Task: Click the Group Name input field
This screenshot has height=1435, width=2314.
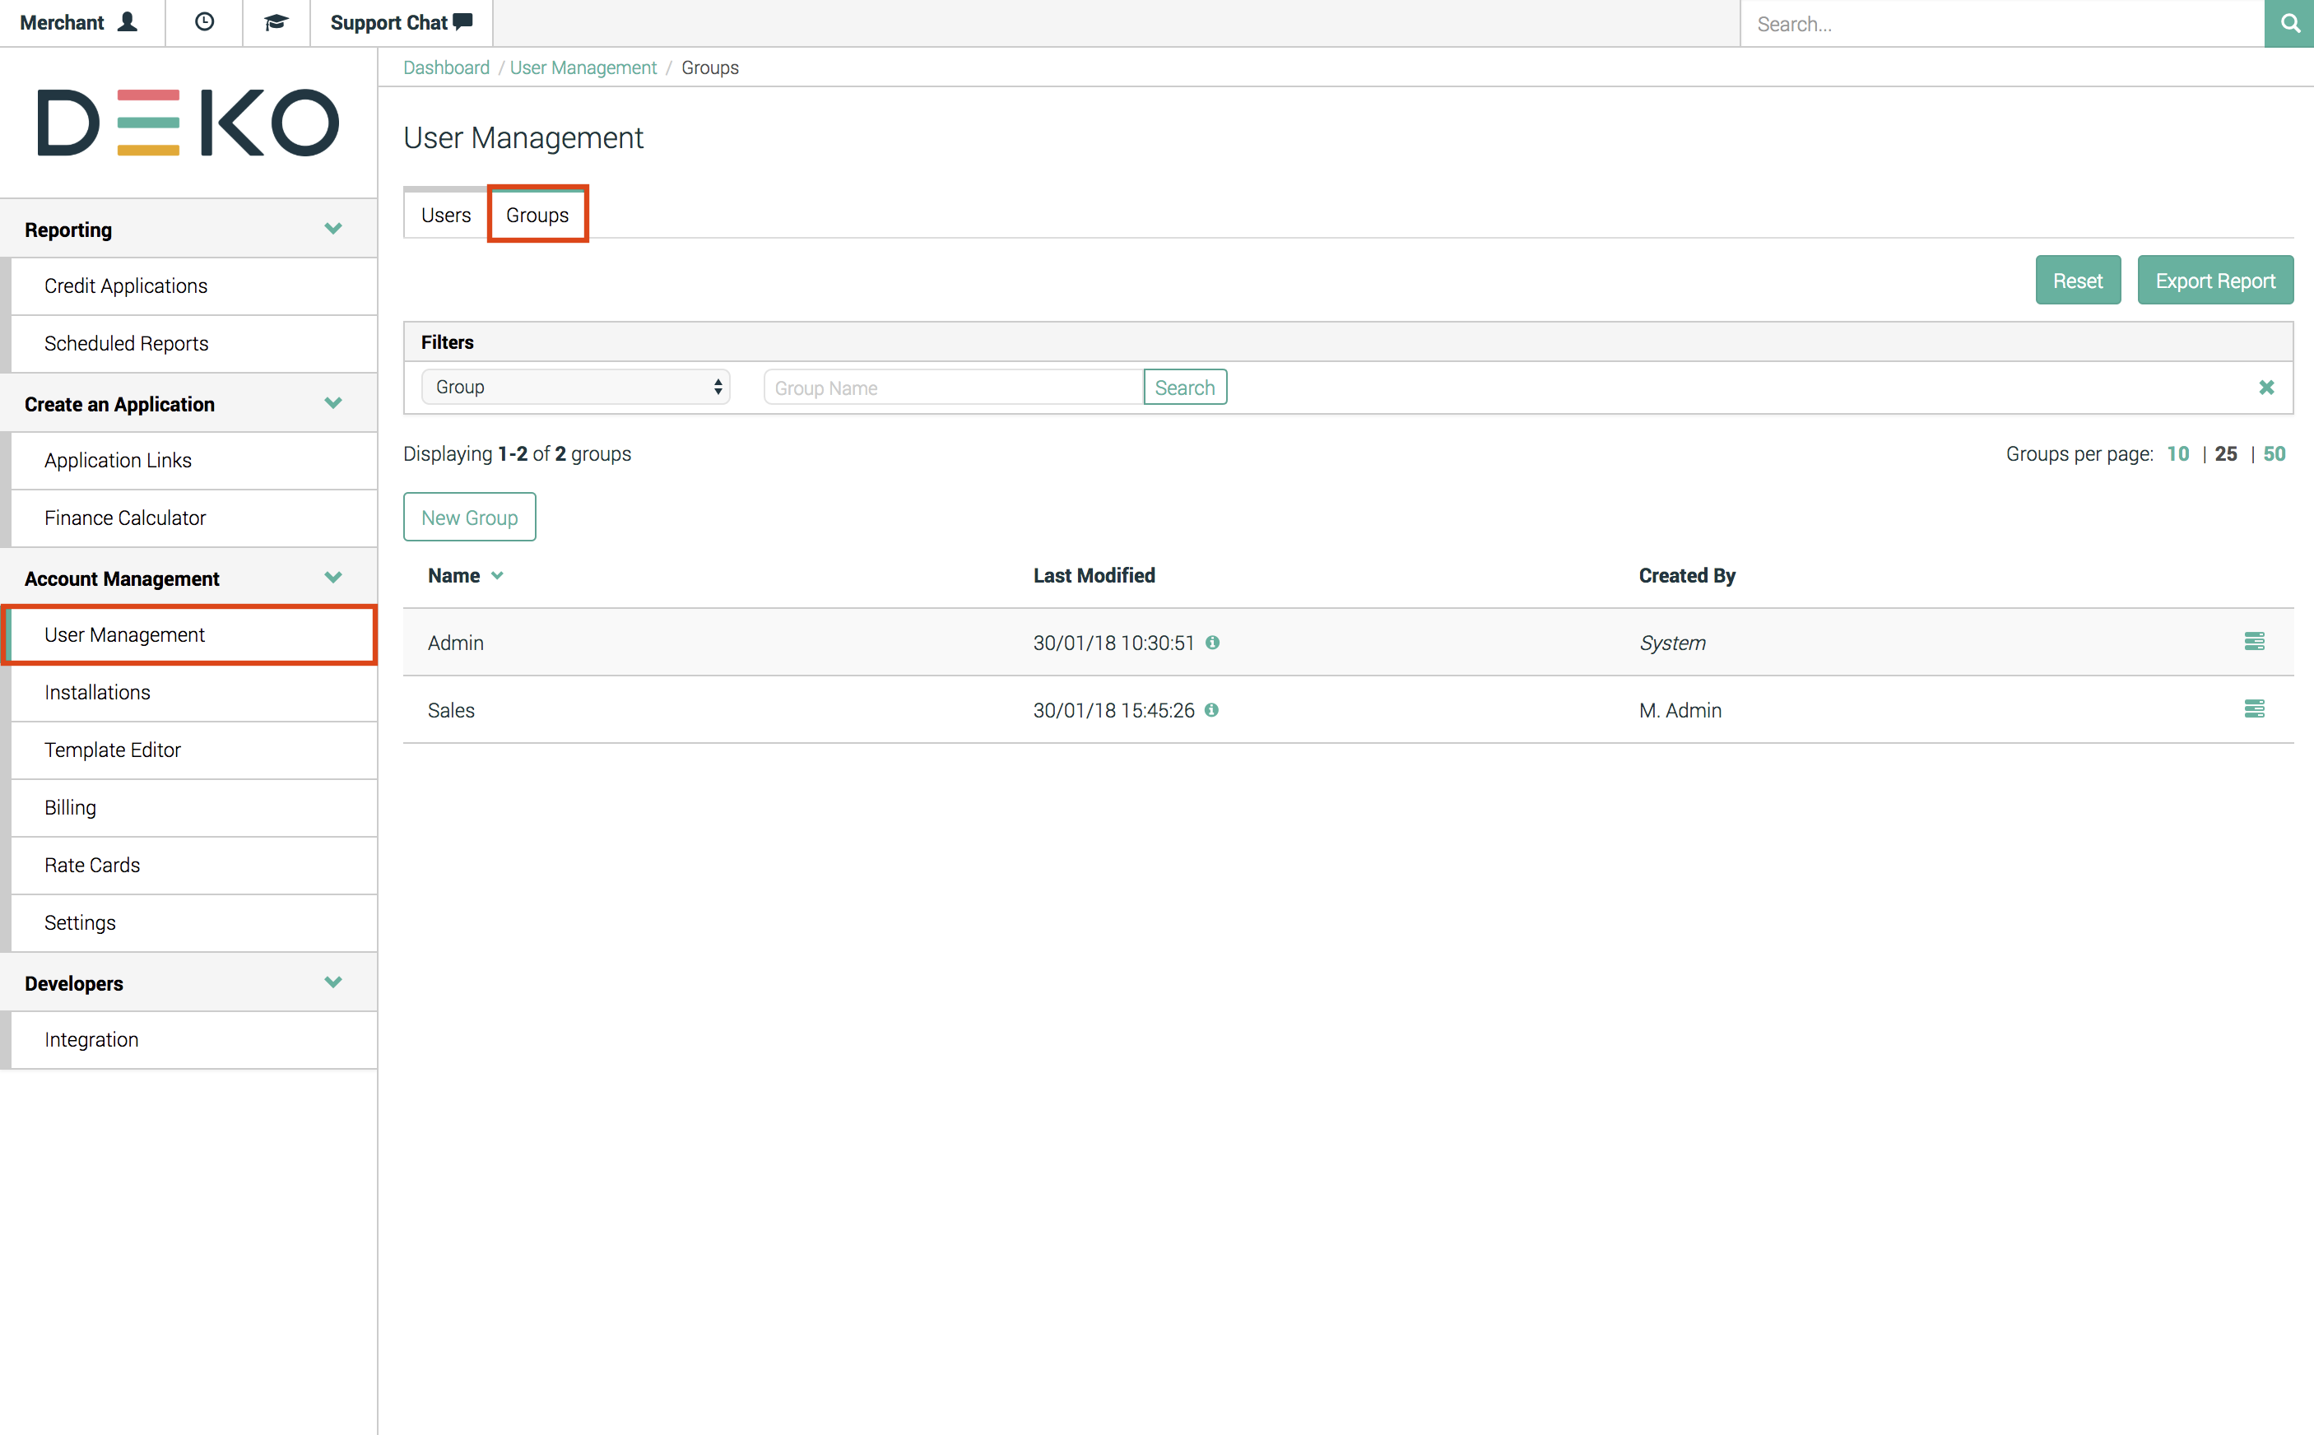Action: [x=952, y=388]
